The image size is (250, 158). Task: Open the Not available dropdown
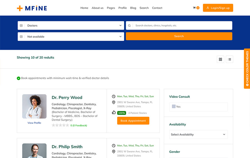71,37
